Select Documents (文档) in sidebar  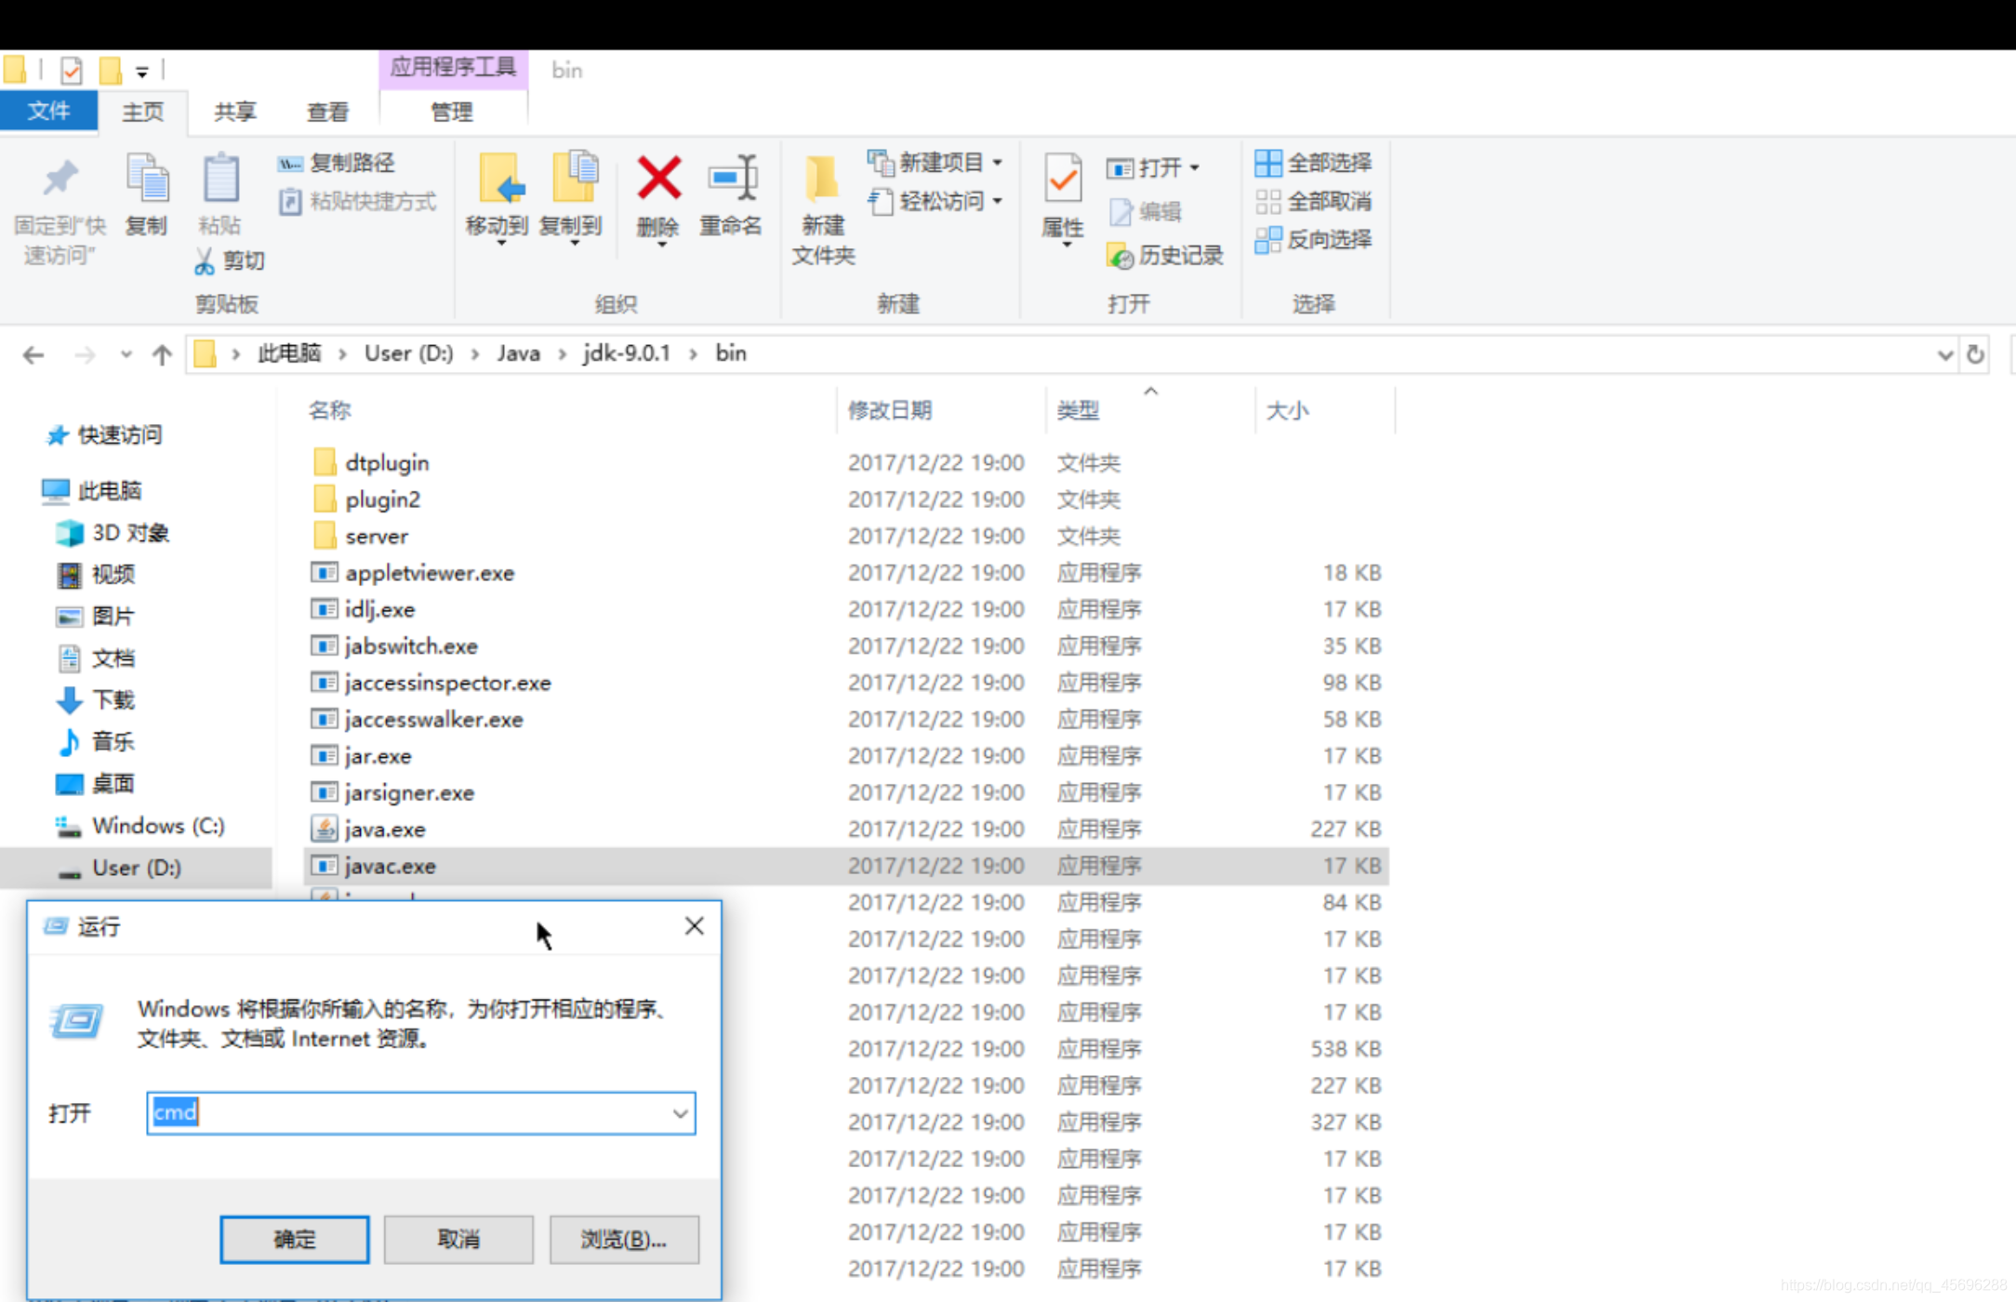click(95, 658)
